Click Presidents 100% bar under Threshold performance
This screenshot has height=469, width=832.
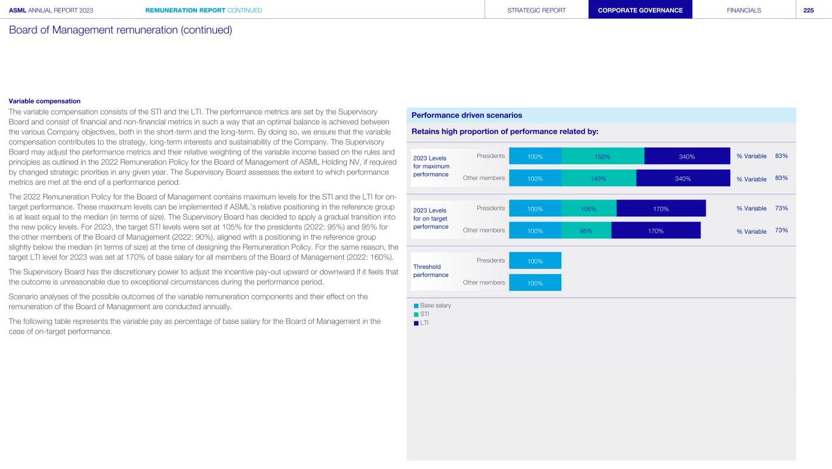[535, 261]
